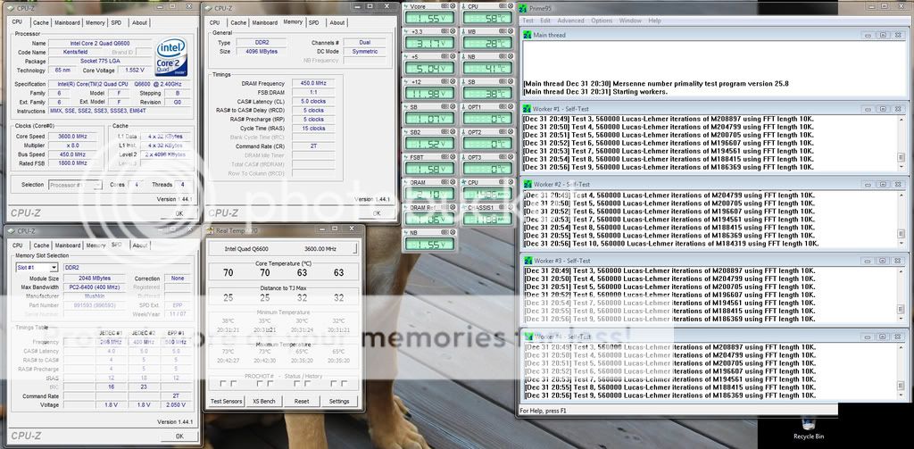
Task: Click Reset in Real Temp
Action: [302, 401]
